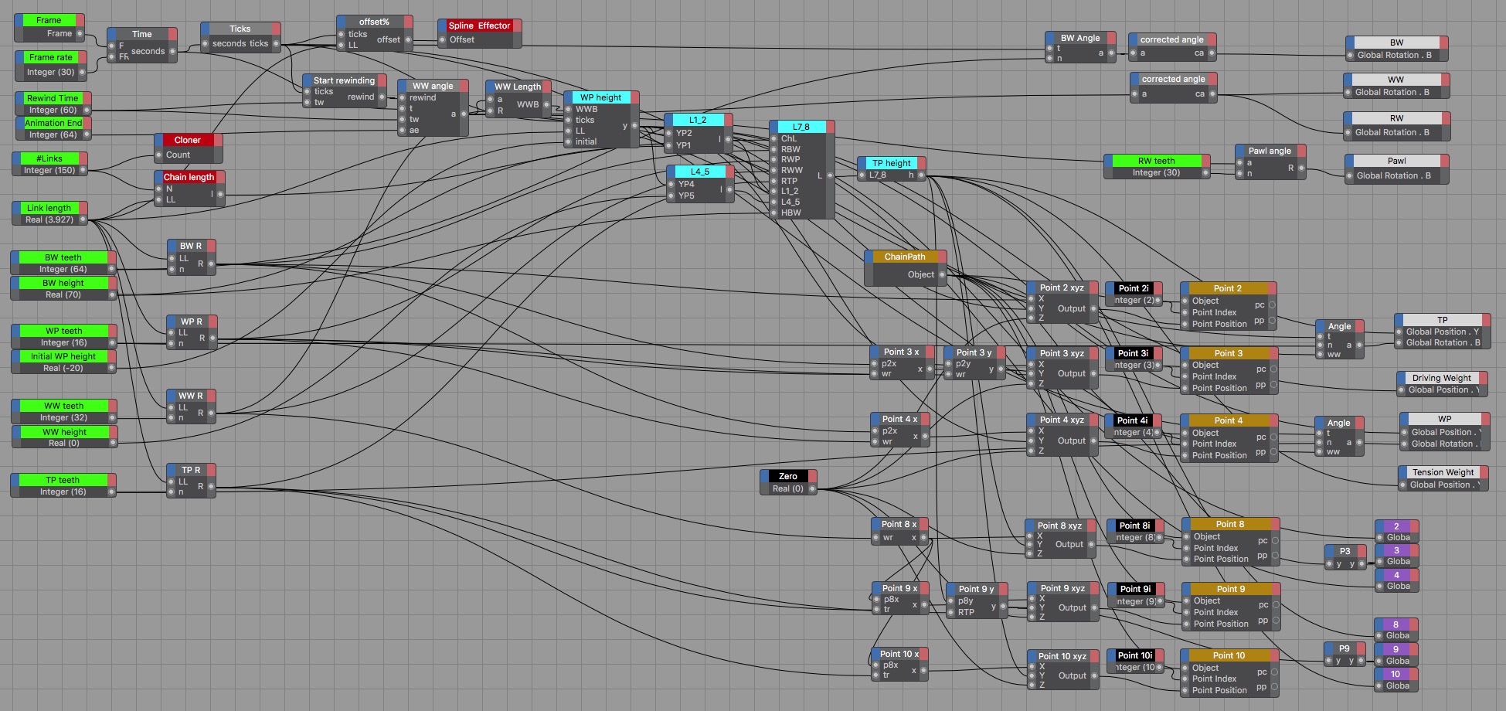Click 'Global Position . Y' label on TP node

click(1442, 332)
